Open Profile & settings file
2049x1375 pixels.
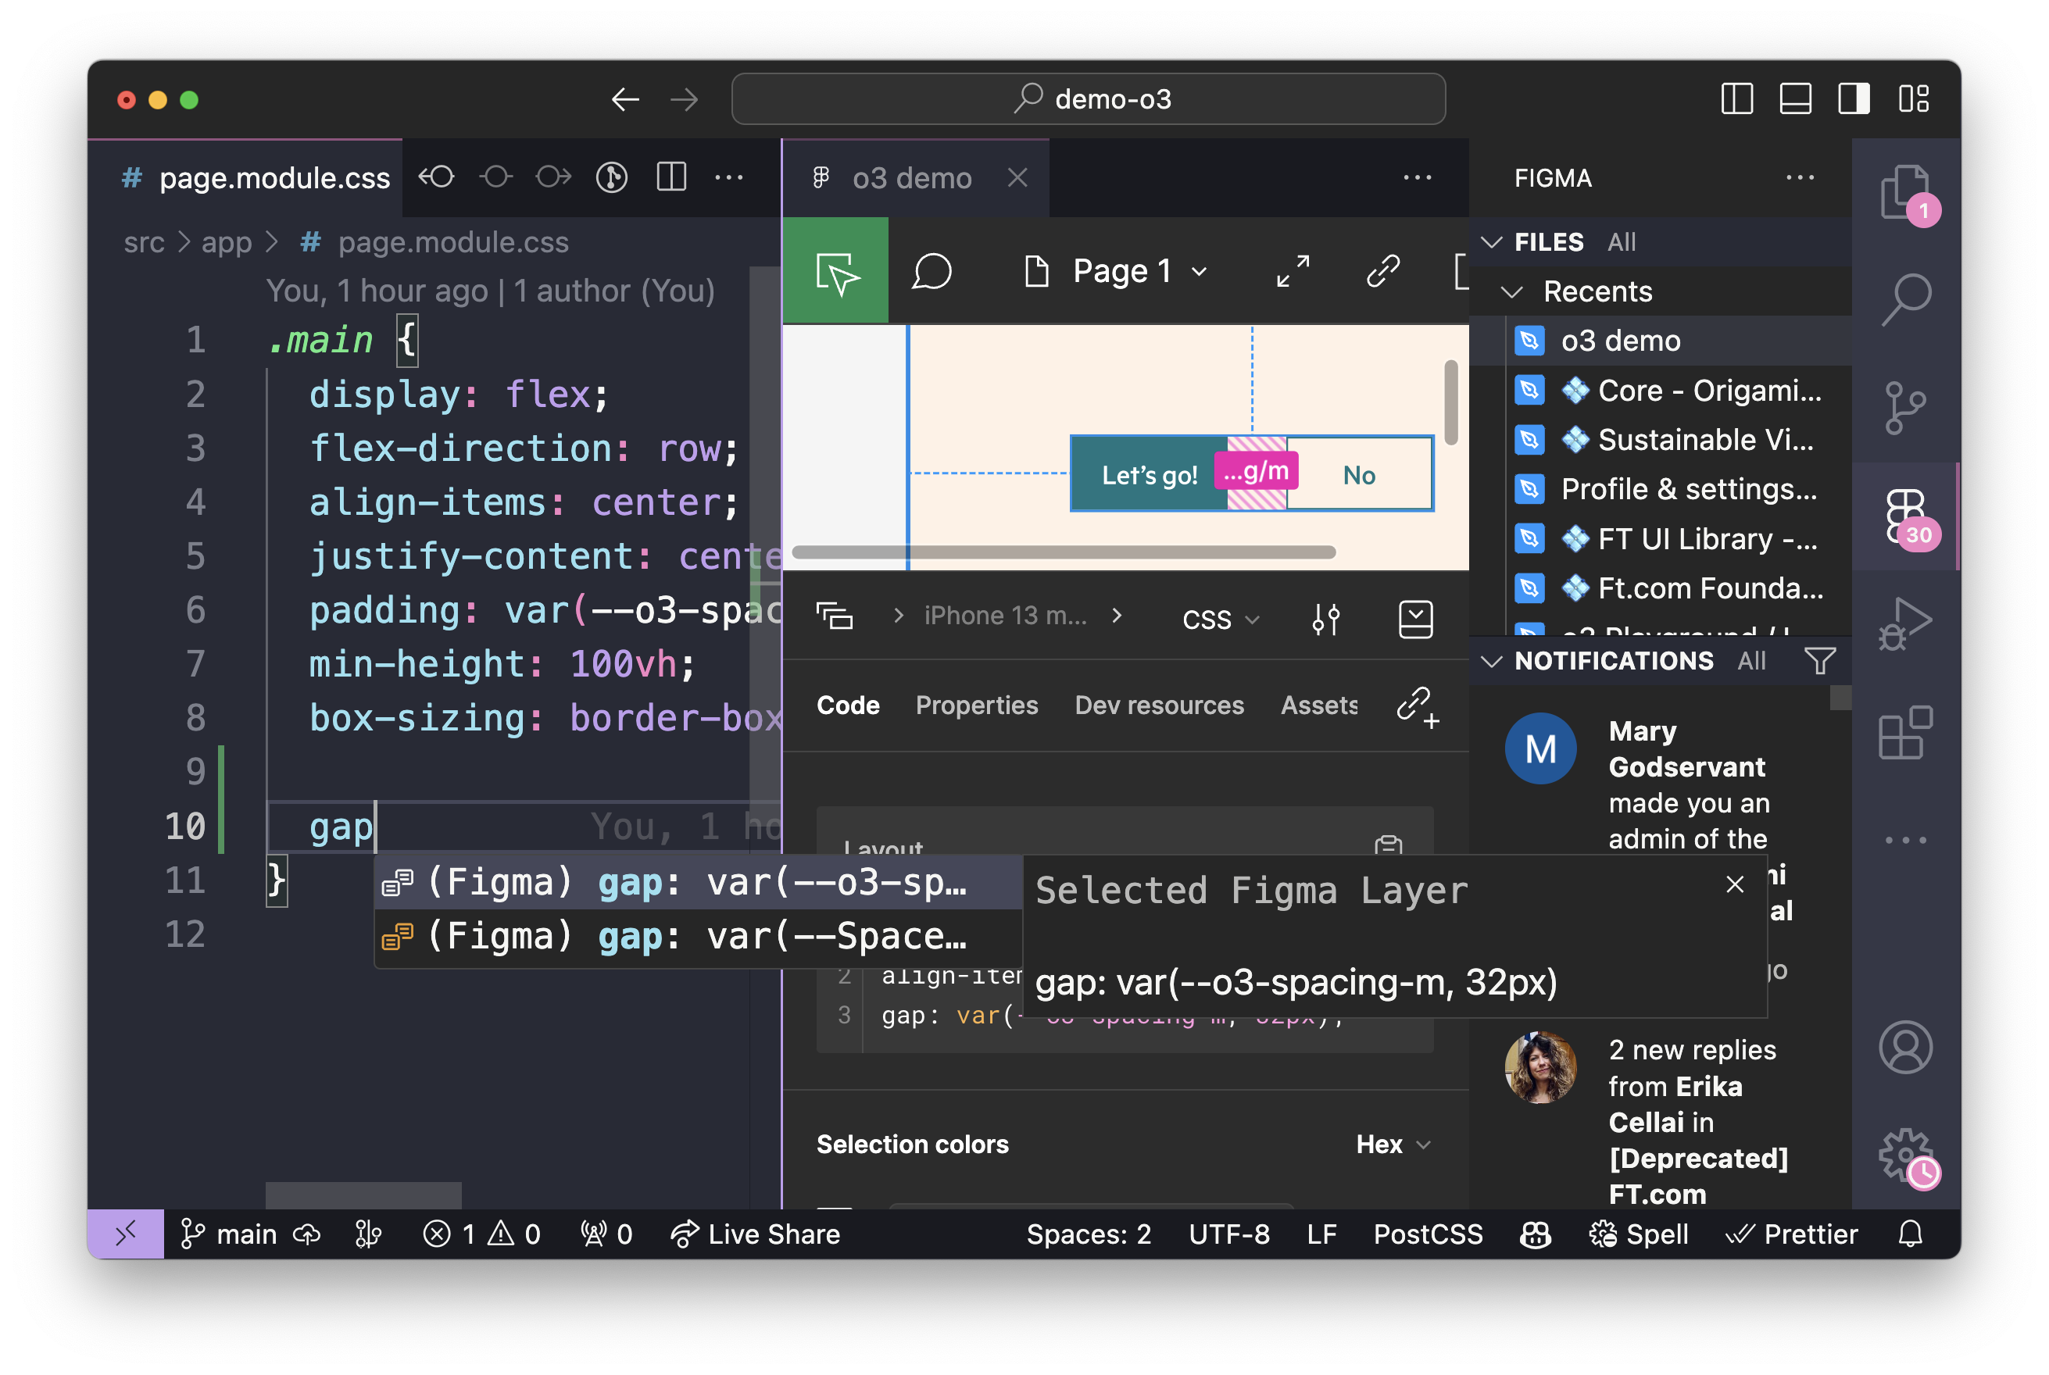tap(1661, 488)
